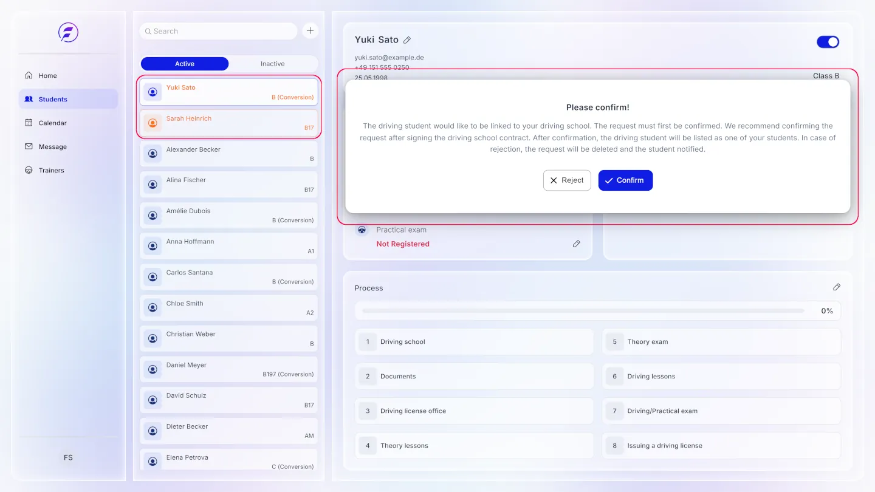Image resolution: width=875 pixels, height=492 pixels.
Task: Click the Calendar icon in the sidebar
Action: pos(29,123)
